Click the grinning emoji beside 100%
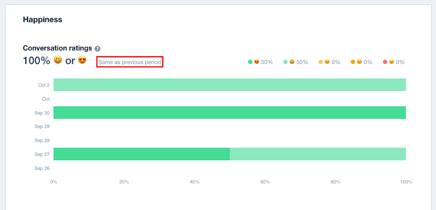The image size is (436, 210). click(x=58, y=60)
